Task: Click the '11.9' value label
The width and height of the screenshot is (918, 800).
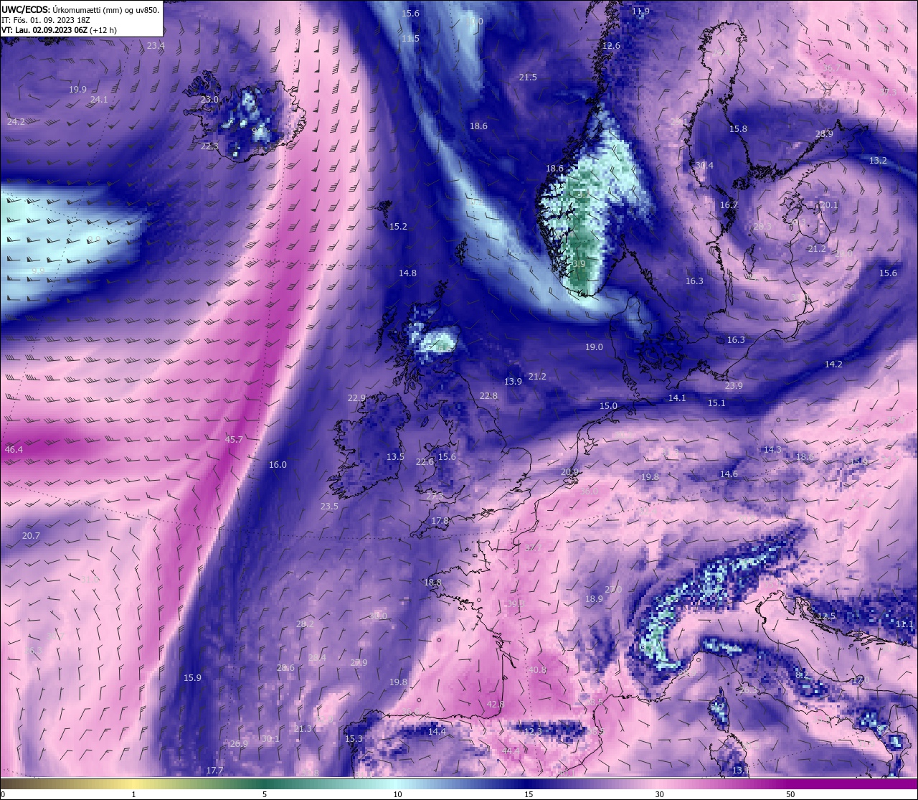Action: [x=640, y=11]
